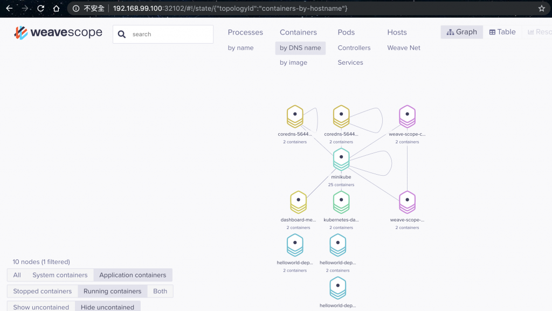Viewport: 552px width, 311px height.
Task: Click '10 nodes (1 filtered)' status text
Action: click(x=41, y=262)
